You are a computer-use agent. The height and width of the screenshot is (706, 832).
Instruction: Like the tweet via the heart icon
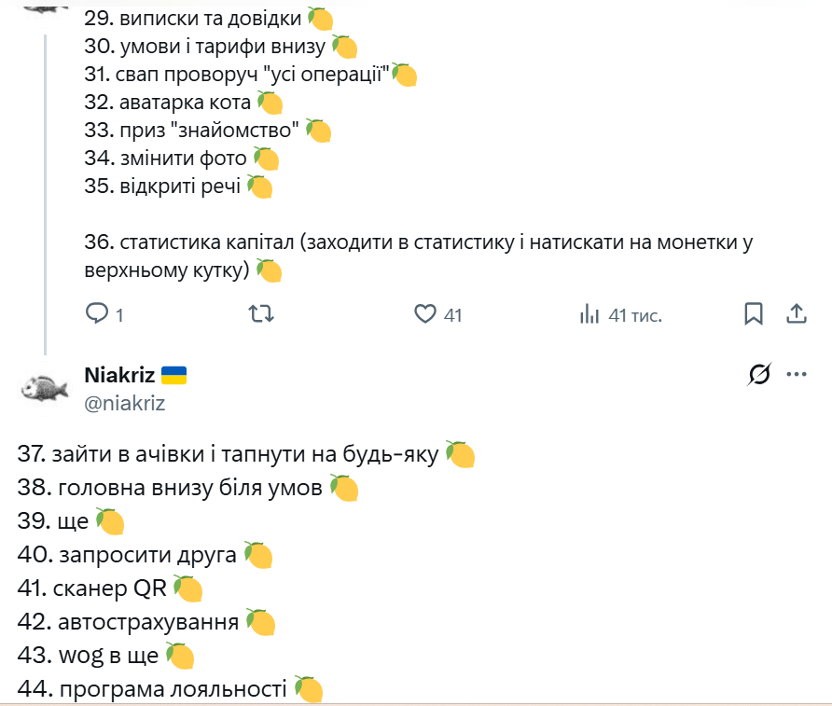[425, 314]
